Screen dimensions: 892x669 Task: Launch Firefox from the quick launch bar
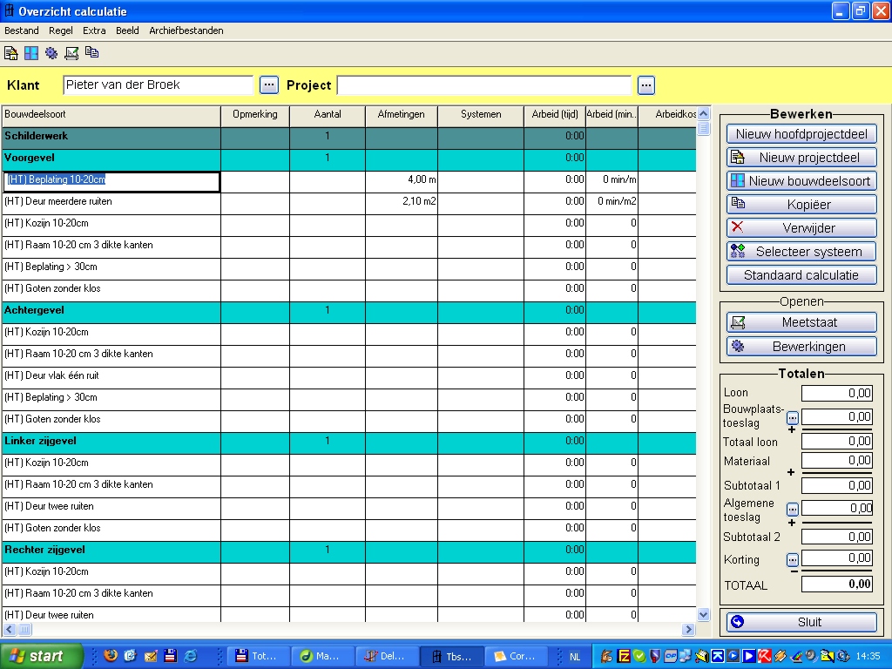(x=111, y=656)
